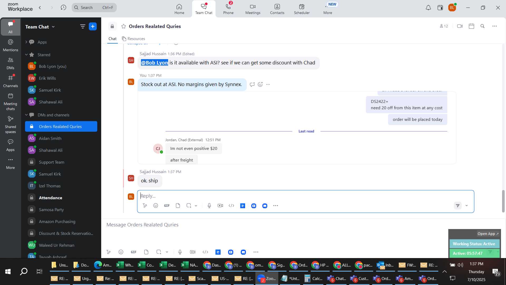Open Windows Start menu

pos(8,271)
